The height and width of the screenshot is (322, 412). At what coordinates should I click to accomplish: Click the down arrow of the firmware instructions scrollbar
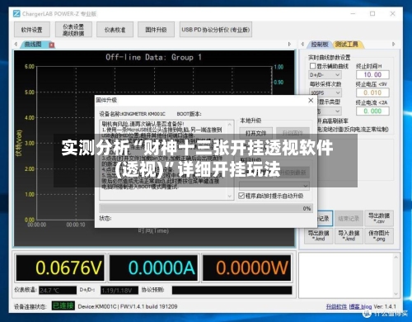coord(230,196)
